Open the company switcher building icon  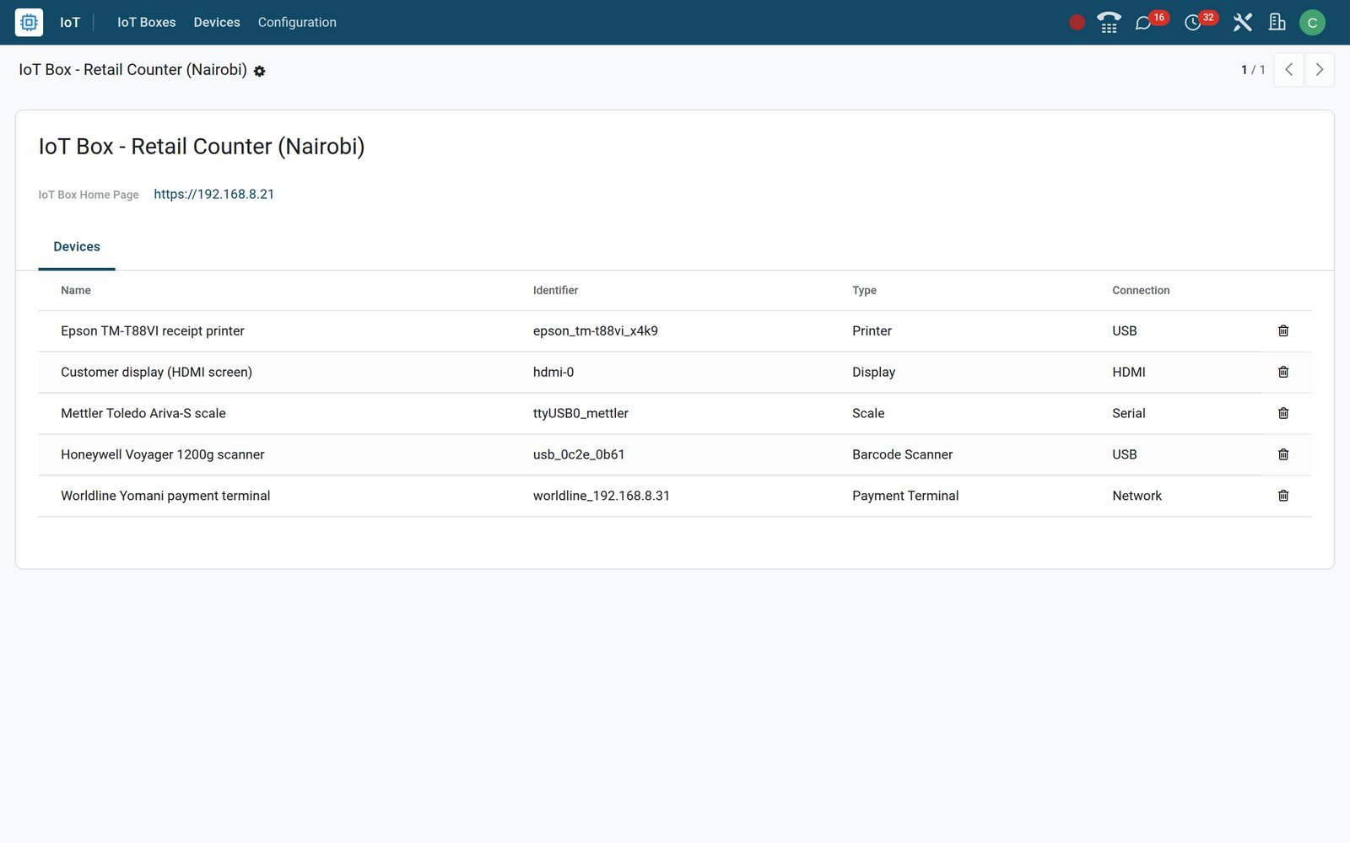click(x=1277, y=23)
